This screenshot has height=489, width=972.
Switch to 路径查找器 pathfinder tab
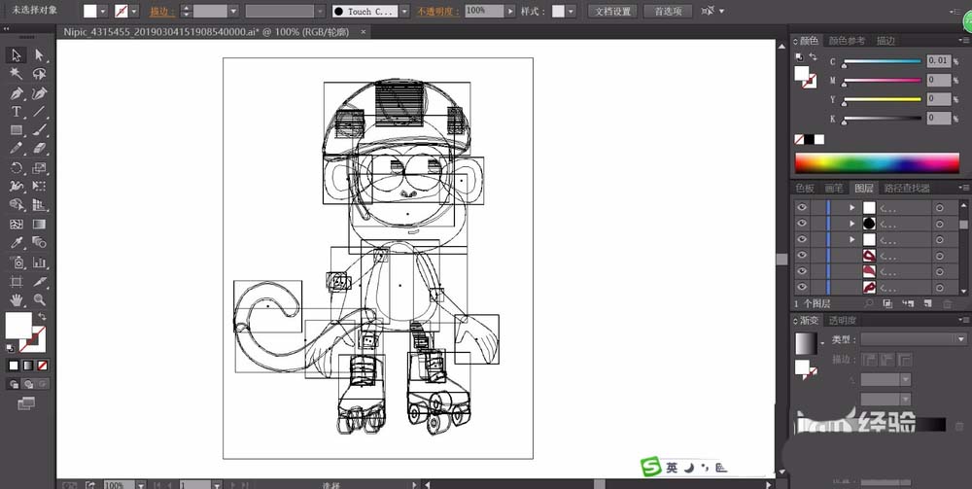pos(907,189)
